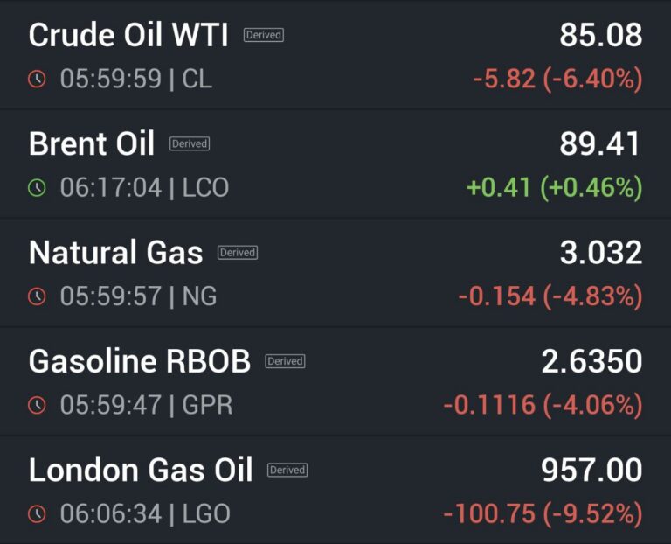The image size is (671, 544).
Task: Click the red clock icon under Natural Gas
Action: (x=37, y=296)
